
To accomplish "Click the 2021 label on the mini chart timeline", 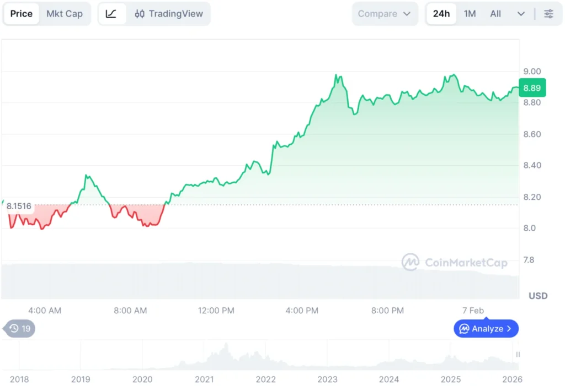I will tap(204, 379).
